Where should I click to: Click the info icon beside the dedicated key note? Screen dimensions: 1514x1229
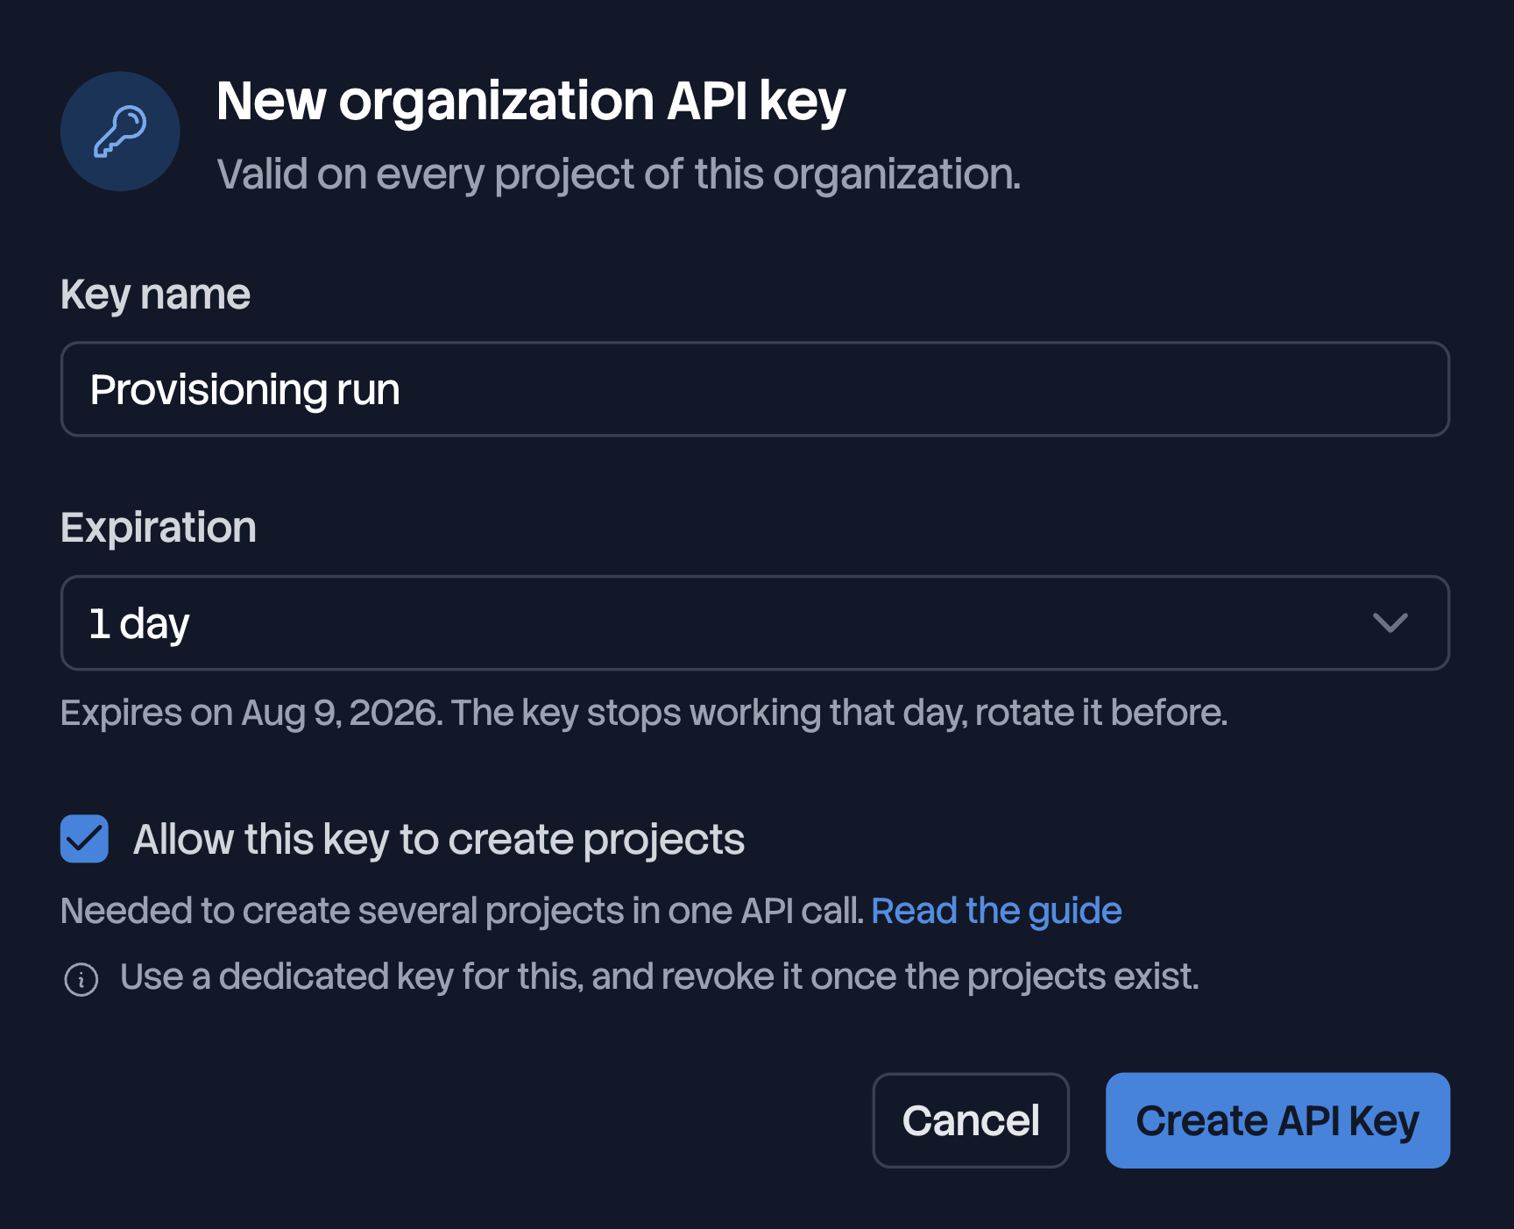(x=81, y=979)
